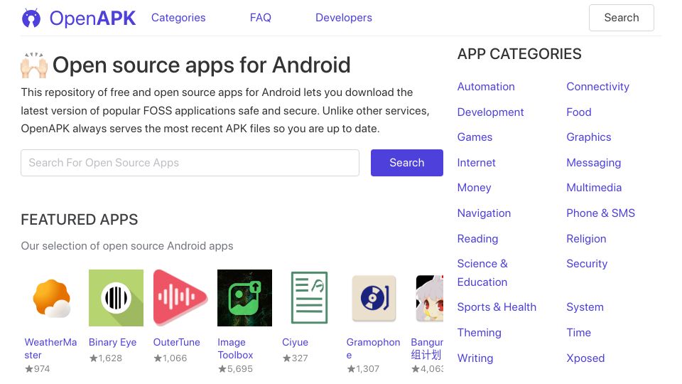Browse the Sports & Health category
682x384 pixels.
point(497,307)
